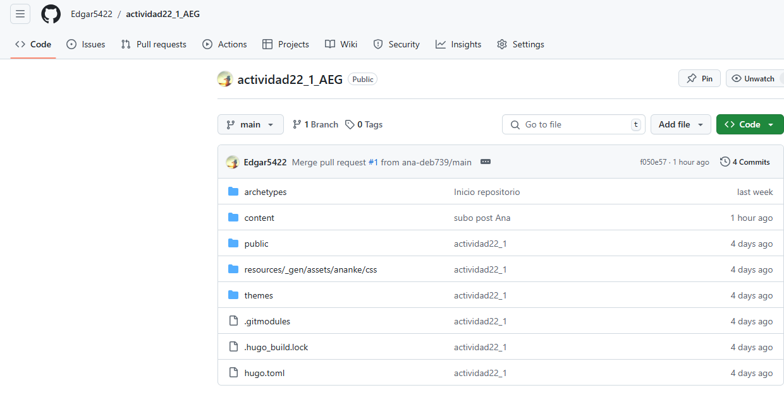Screen dimensions: 784x395
Task: View the 1 Branch list
Action: click(315, 124)
